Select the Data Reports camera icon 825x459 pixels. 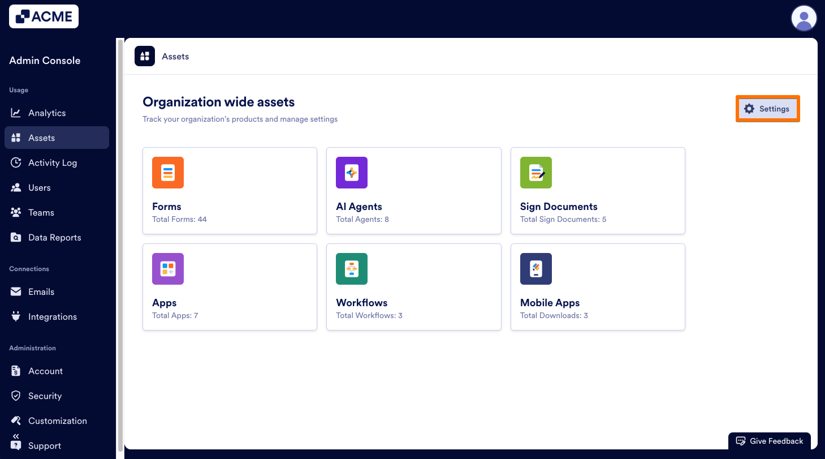pos(16,237)
